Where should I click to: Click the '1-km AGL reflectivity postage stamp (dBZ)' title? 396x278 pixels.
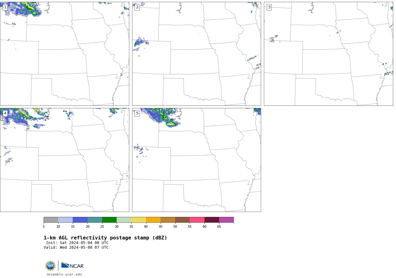tap(105, 238)
